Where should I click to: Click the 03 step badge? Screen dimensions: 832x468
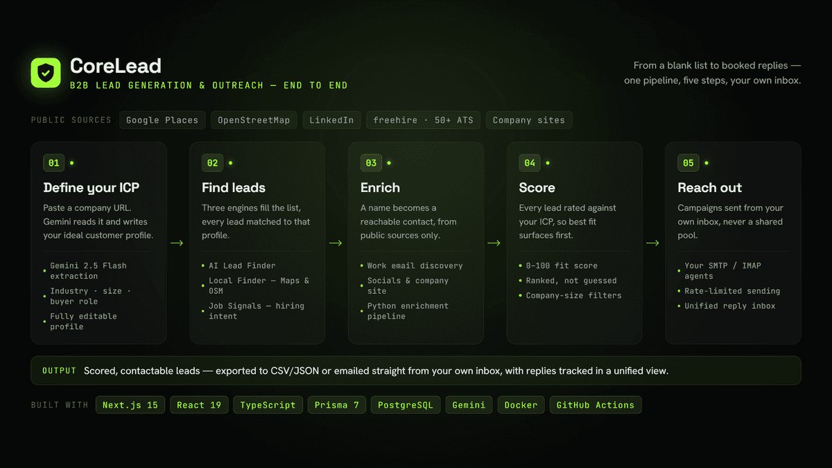(x=371, y=163)
